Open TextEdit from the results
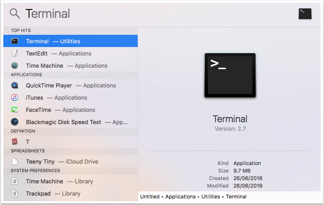This screenshot has width=324, height=205. [70, 53]
